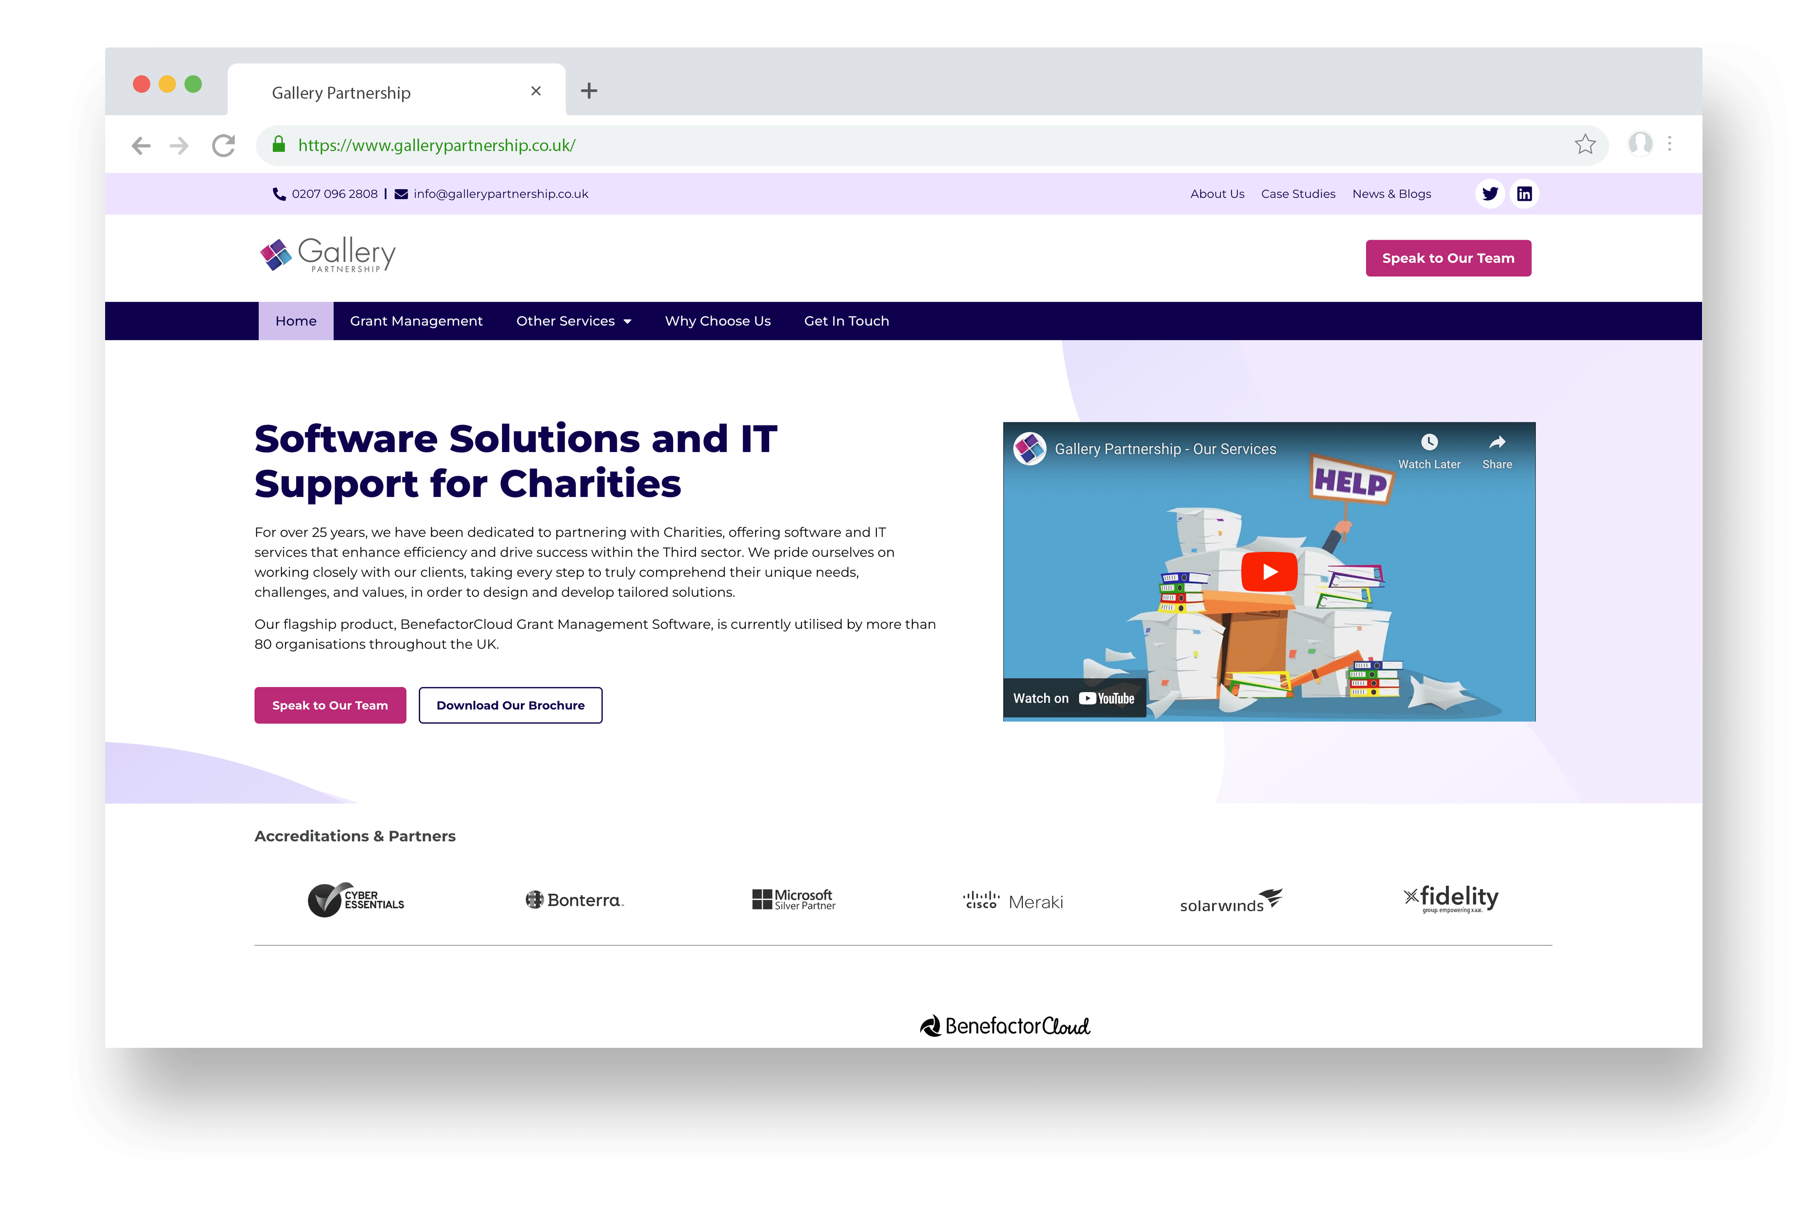Open the About Us link
Viewport: 1808px width, 1217px height.
(x=1217, y=194)
